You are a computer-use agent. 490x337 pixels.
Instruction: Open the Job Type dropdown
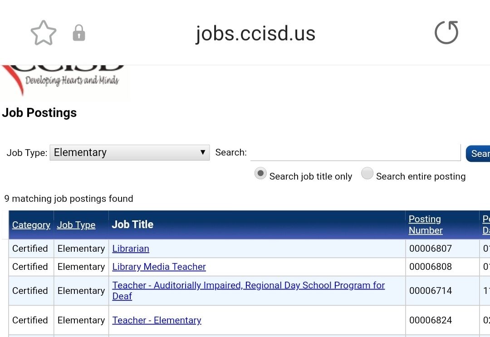129,152
